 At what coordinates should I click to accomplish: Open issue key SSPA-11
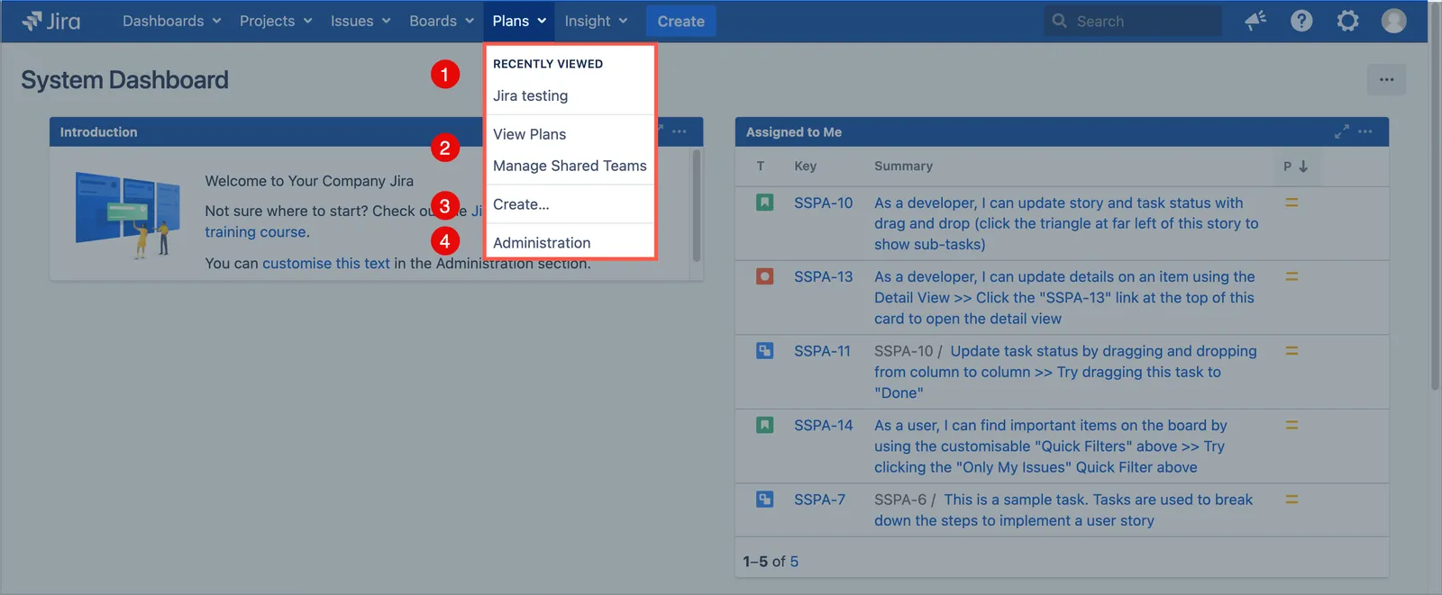coord(822,351)
